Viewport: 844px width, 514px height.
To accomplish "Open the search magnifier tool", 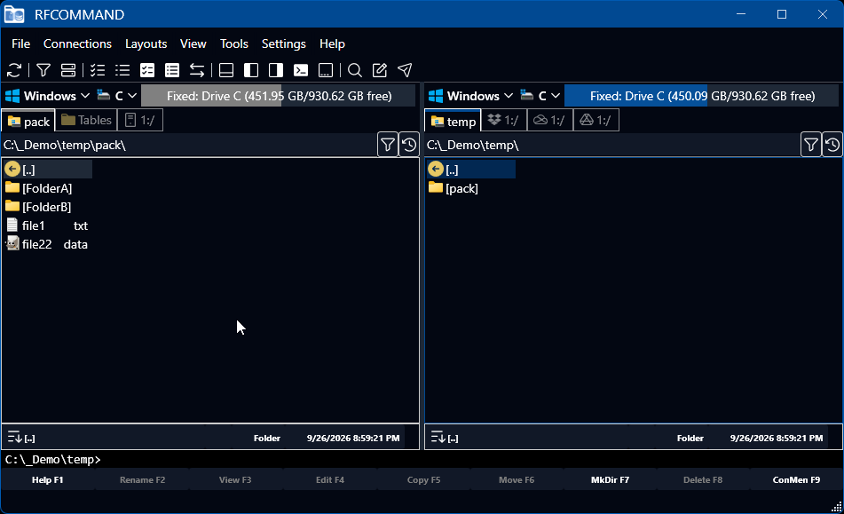I will coord(355,70).
